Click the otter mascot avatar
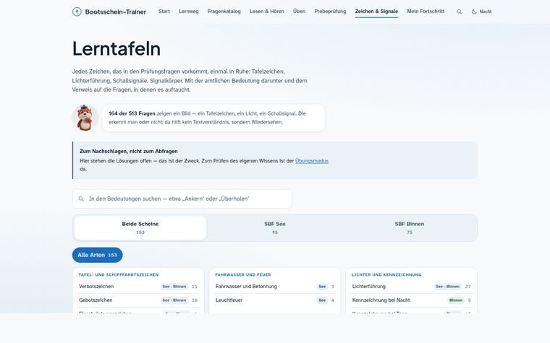 coord(85,118)
